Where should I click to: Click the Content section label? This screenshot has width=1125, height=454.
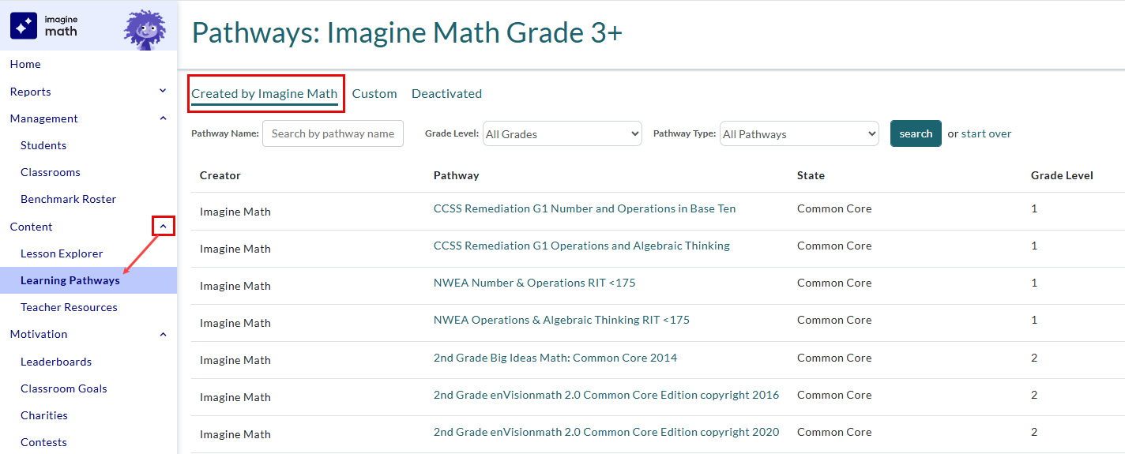pos(31,227)
